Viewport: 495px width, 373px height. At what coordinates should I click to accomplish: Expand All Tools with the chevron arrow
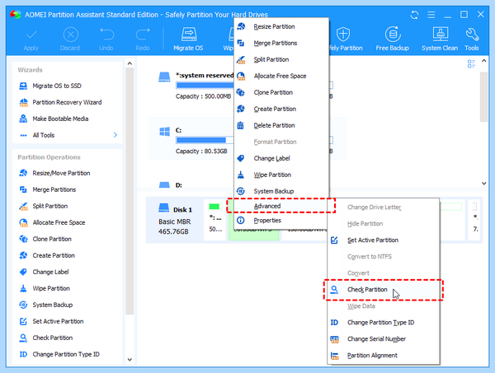click(x=115, y=135)
